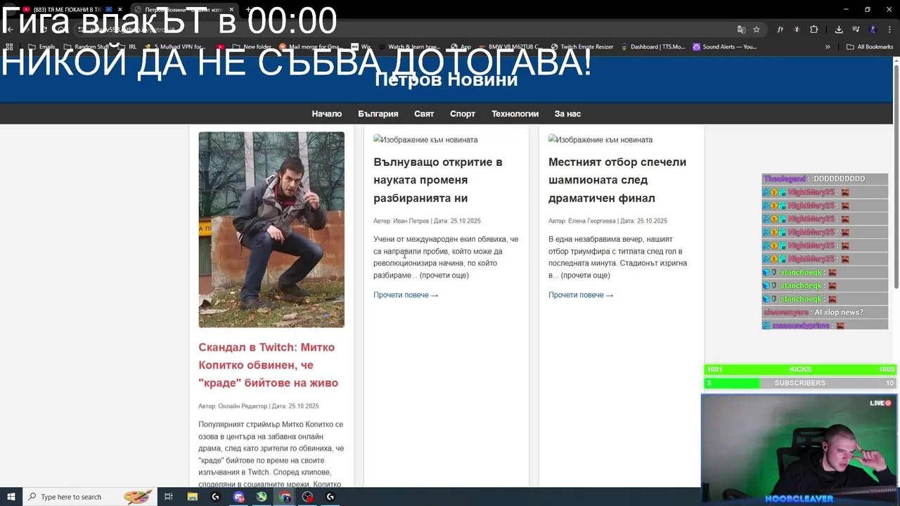This screenshot has width=900, height=506.
Task: Go to Начало in the site menu
Action: click(x=327, y=114)
